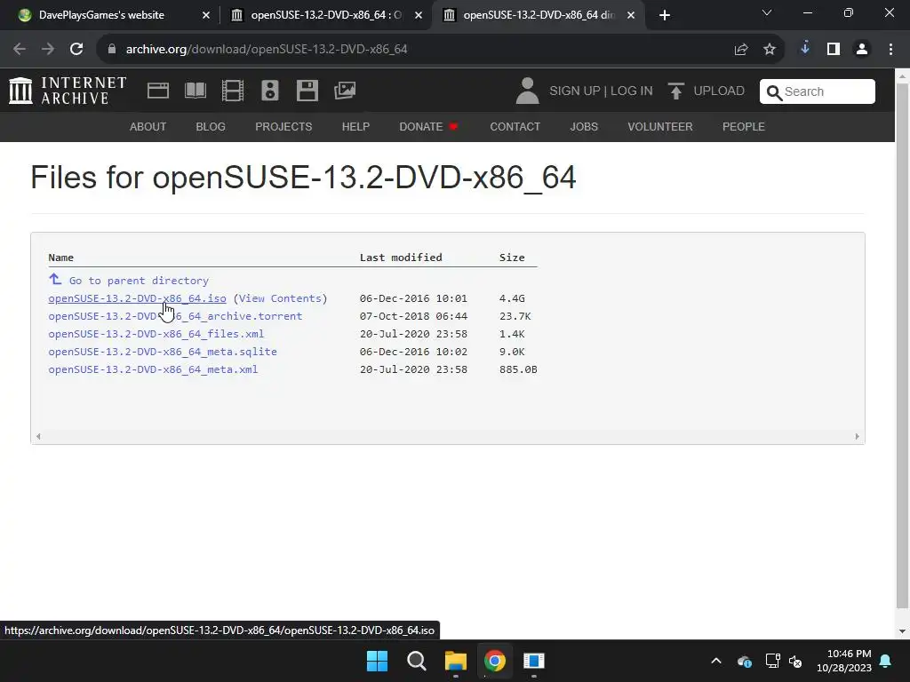Download openSUSE-13.2-DVD-x86_64.iso file

(137, 298)
